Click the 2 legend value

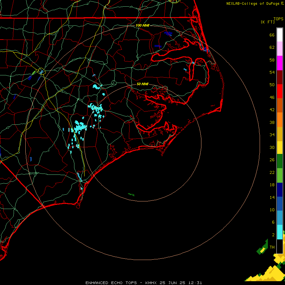coord(273,235)
